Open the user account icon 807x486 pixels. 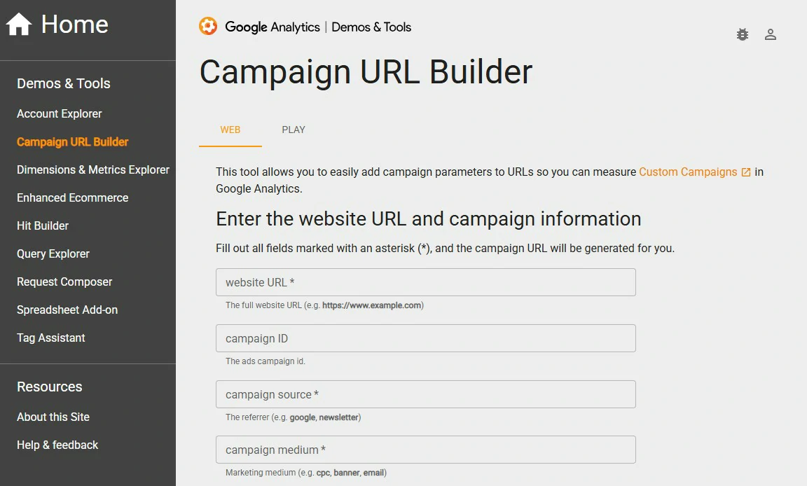tap(771, 34)
